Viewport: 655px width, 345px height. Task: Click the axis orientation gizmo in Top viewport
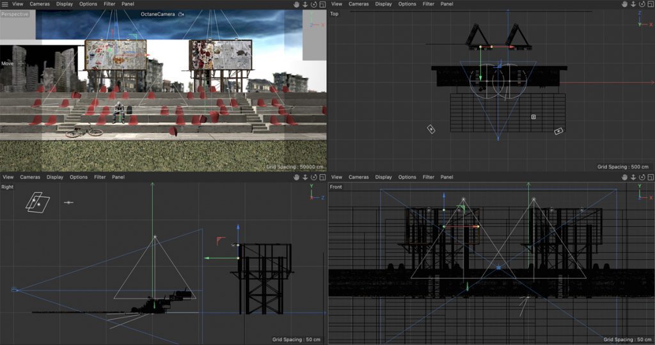[642, 20]
